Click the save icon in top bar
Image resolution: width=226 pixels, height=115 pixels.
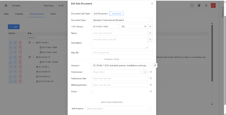(x=192, y=5)
